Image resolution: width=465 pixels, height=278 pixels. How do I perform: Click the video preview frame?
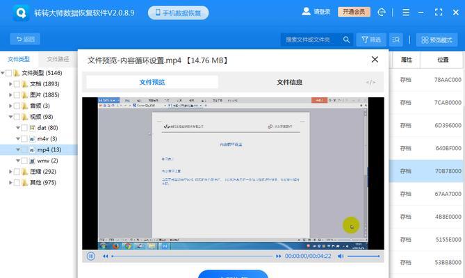point(233,173)
